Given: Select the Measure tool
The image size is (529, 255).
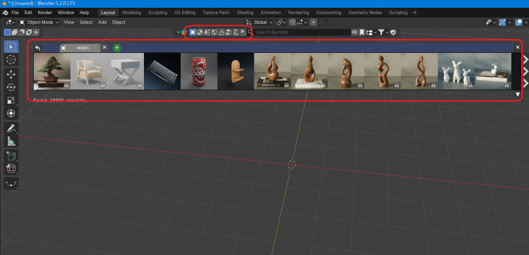Looking at the screenshot, I should point(11,141).
